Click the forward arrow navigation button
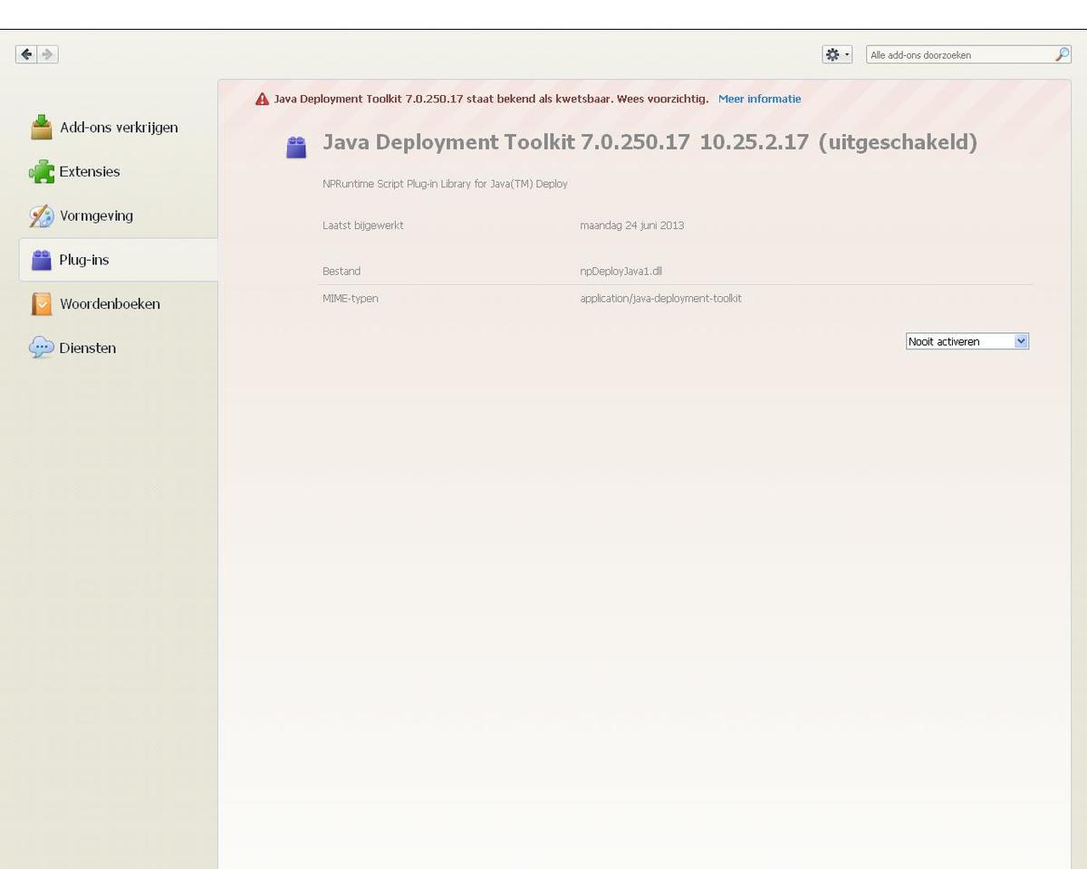 [x=48, y=54]
